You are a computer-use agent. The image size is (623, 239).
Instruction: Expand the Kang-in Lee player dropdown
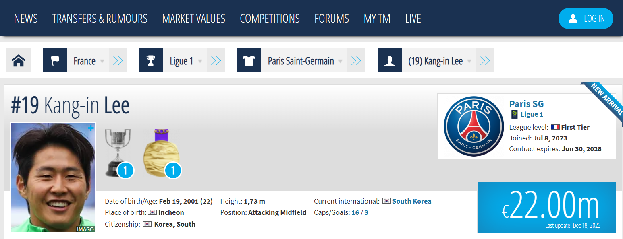(x=469, y=61)
